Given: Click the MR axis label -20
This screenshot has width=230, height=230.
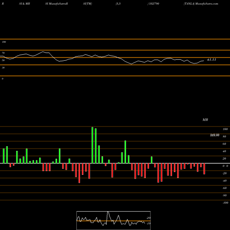Looking at the screenshot, I should 224,173.
